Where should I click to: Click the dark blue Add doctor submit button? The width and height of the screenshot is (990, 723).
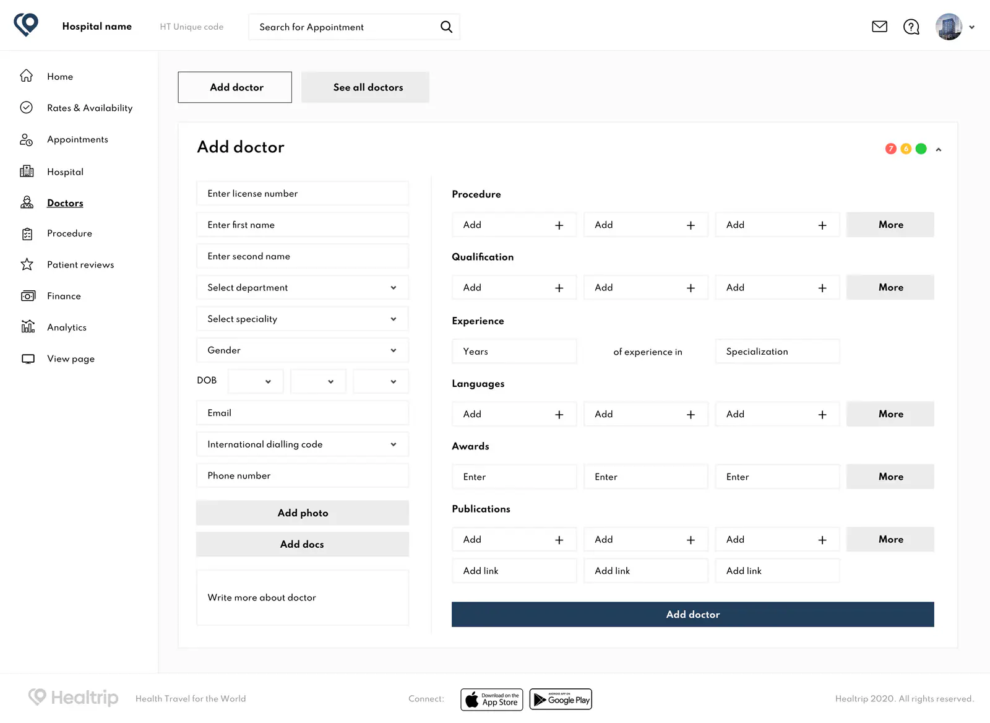[693, 615]
